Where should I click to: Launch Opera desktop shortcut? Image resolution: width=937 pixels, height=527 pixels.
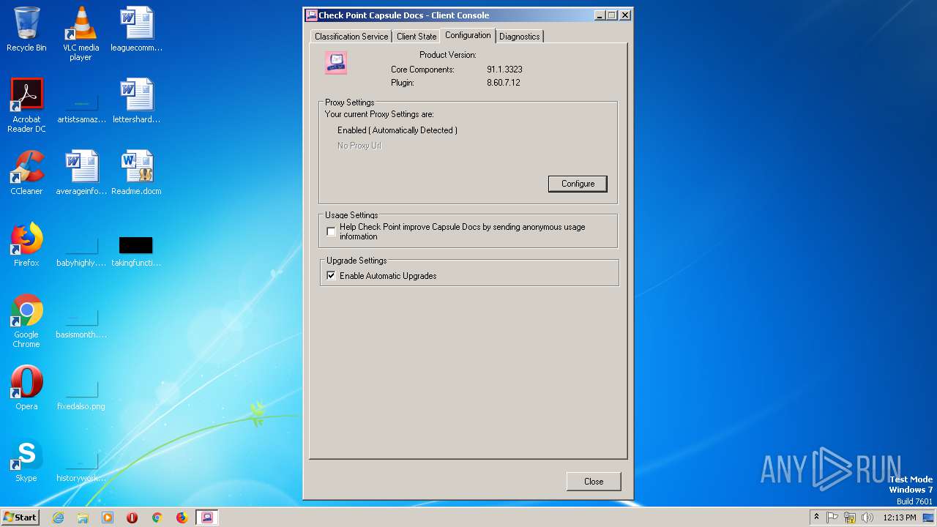click(x=26, y=389)
